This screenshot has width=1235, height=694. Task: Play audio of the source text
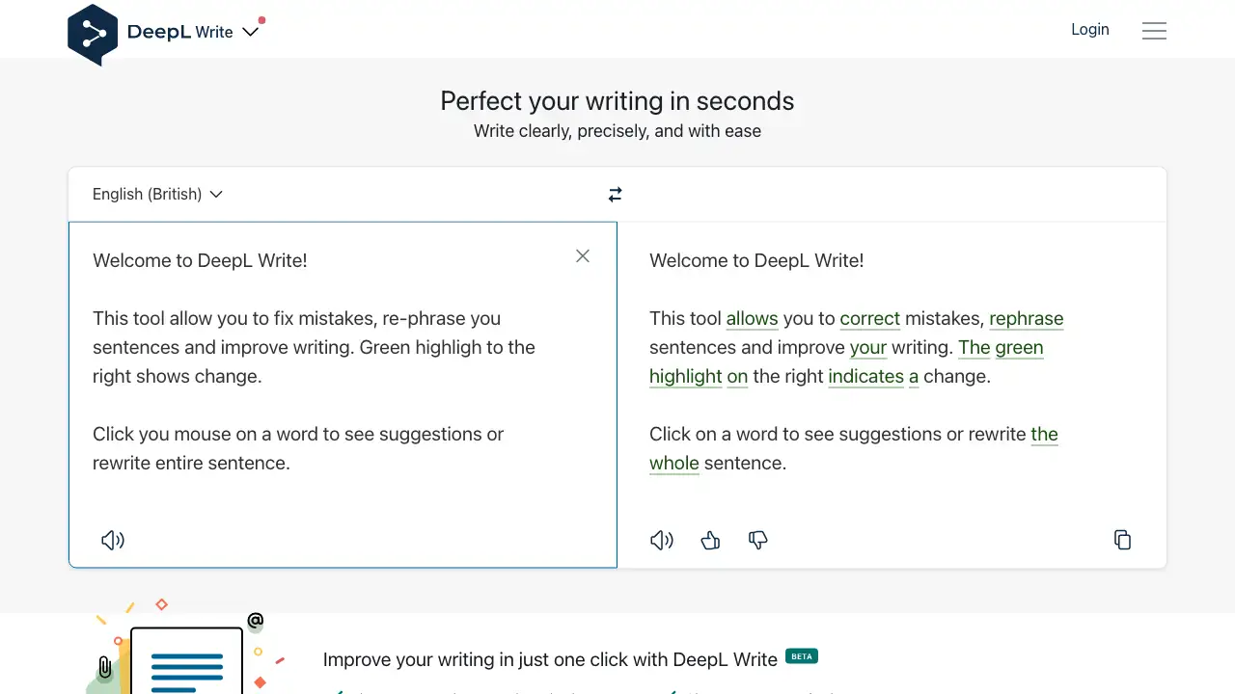coord(113,540)
